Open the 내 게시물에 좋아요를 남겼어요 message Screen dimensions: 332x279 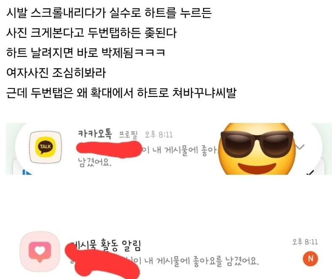[x=198, y=261]
